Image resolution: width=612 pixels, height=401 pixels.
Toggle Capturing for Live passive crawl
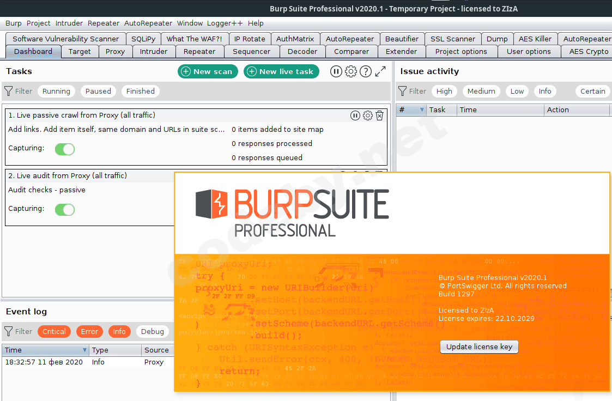click(x=65, y=149)
